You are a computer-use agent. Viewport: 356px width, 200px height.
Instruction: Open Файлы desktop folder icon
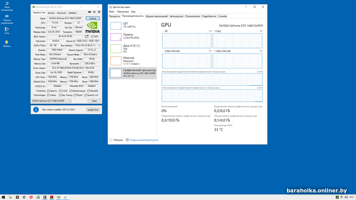(x=7, y=44)
